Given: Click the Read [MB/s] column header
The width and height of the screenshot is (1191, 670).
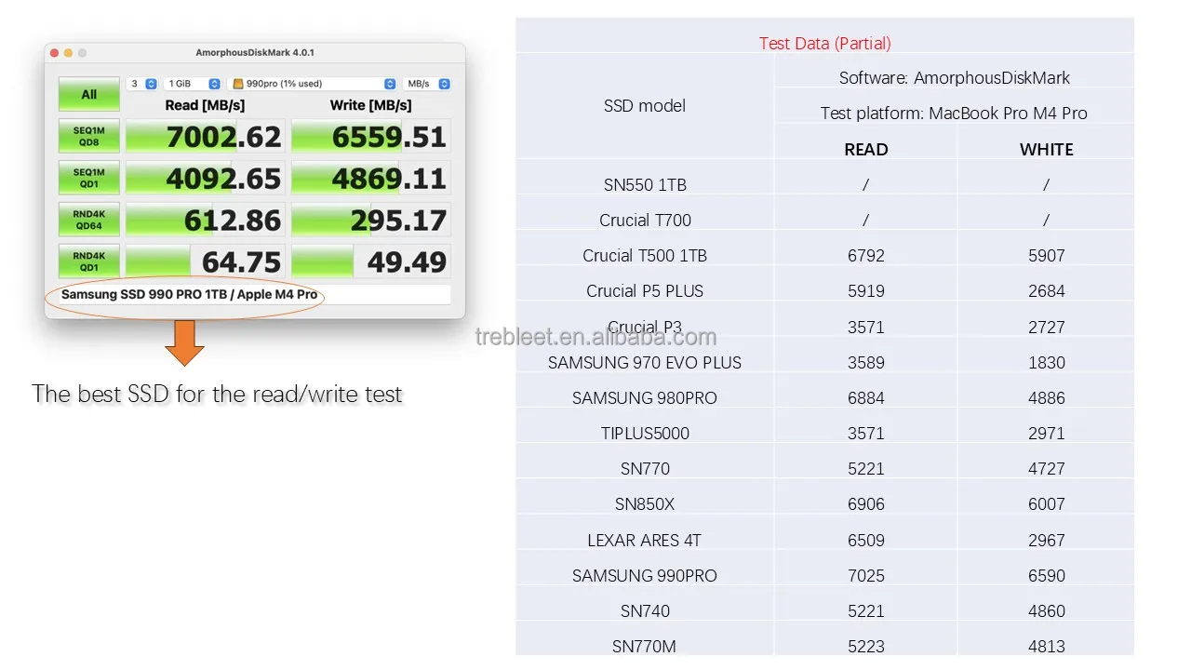Looking at the screenshot, I should (205, 105).
